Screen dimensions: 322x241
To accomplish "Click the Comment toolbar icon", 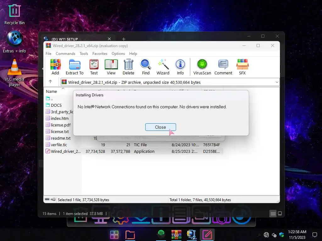I will (x=223, y=67).
